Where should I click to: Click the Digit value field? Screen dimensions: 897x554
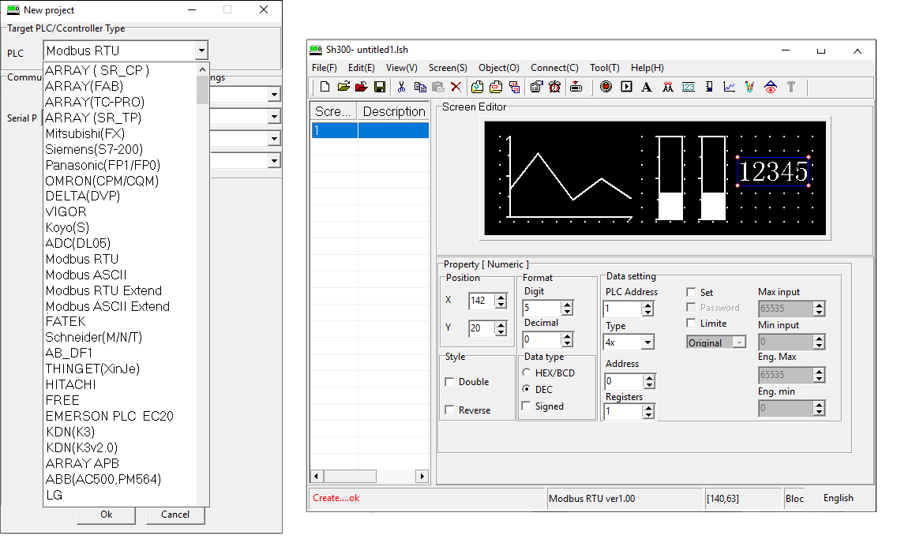541,308
